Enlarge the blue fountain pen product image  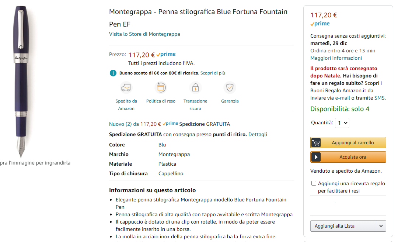[x=21, y=81]
